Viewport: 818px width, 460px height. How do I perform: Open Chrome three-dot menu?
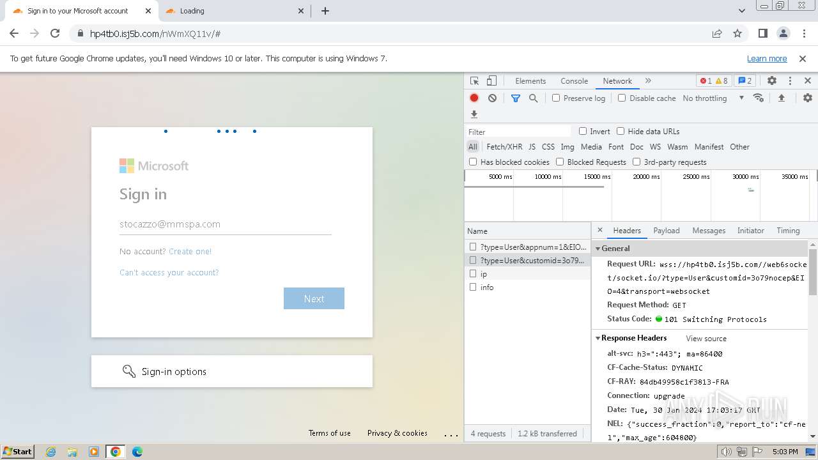pyautogui.click(x=803, y=33)
